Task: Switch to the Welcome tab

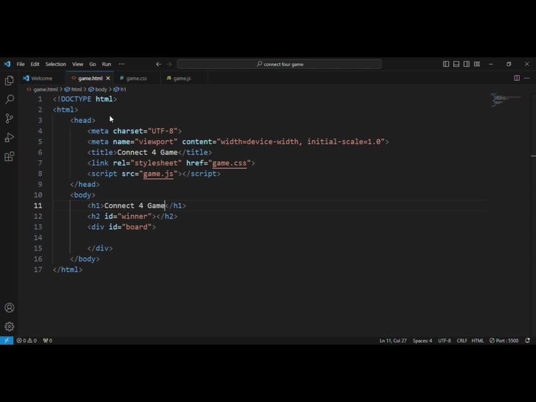Action: [x=41, y=78]
